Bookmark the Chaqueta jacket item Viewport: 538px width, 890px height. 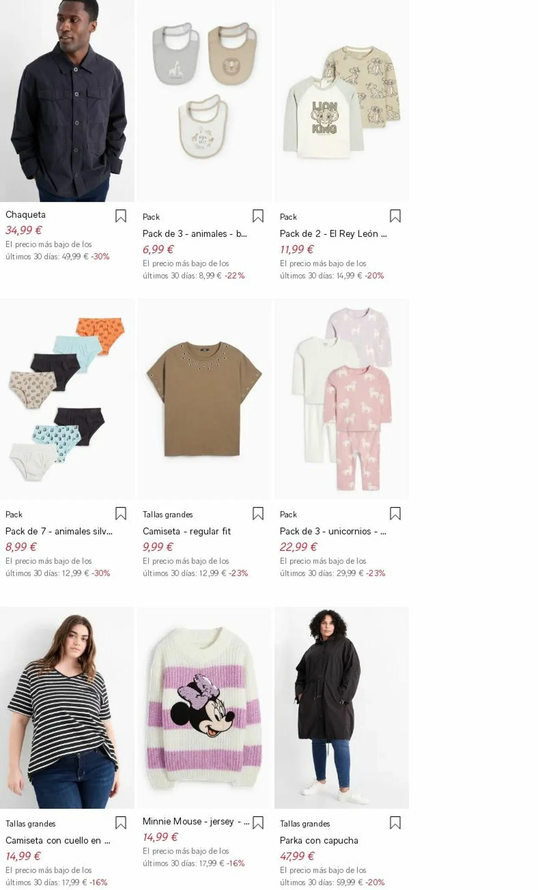[121, 216]
